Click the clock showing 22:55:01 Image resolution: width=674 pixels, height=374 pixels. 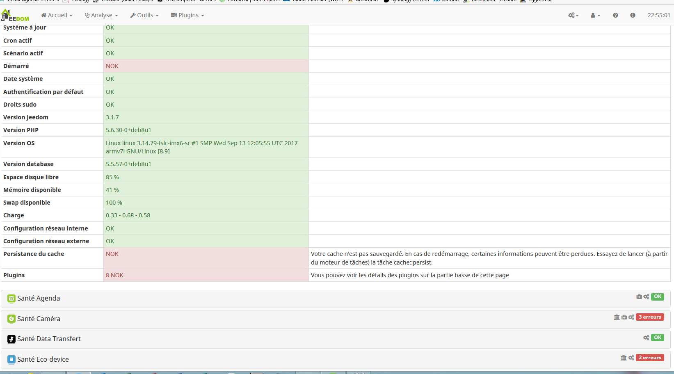pyautogui.click(x=659, y=15)
